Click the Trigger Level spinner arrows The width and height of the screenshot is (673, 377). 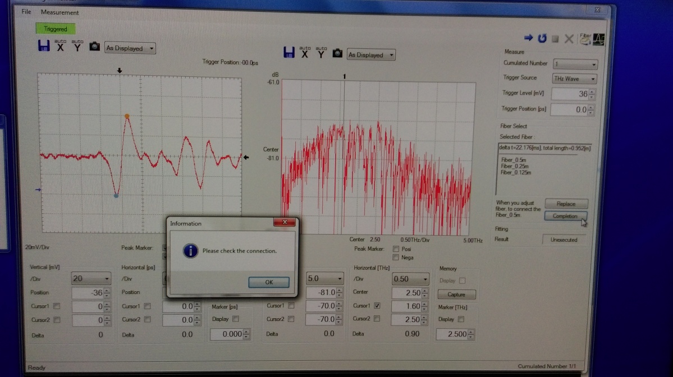pos(592,94)
